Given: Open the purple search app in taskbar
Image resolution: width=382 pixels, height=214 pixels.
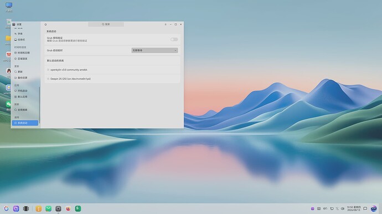Looking at the screenshot, I should (x=16, y=208).
